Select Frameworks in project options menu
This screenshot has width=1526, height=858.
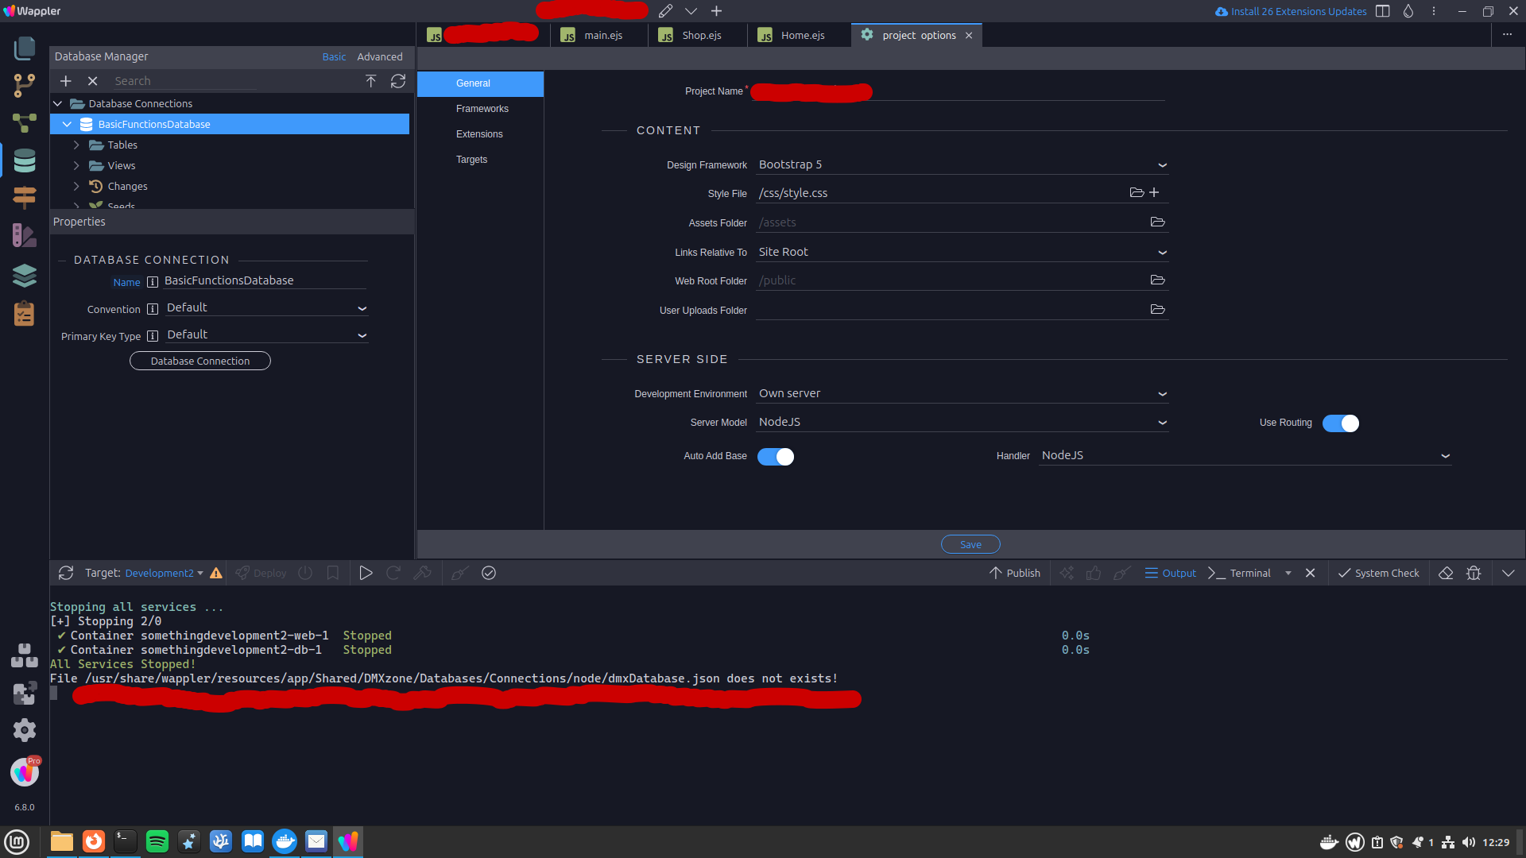(482, 109)
